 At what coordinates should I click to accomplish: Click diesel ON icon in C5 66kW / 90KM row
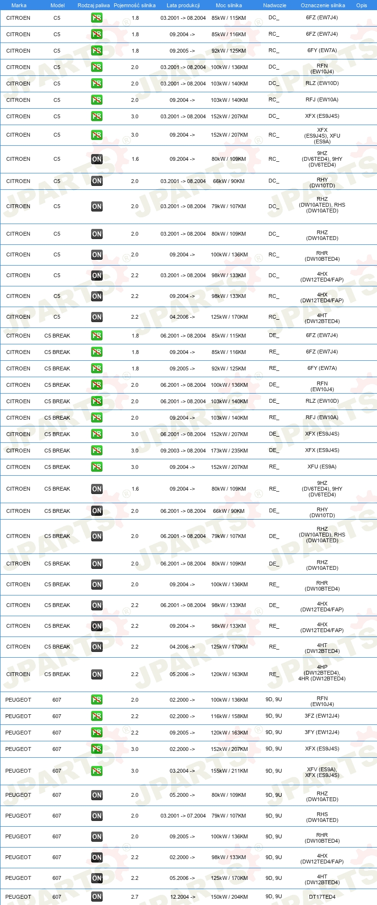pyautogui.click(x=97, y=181)
